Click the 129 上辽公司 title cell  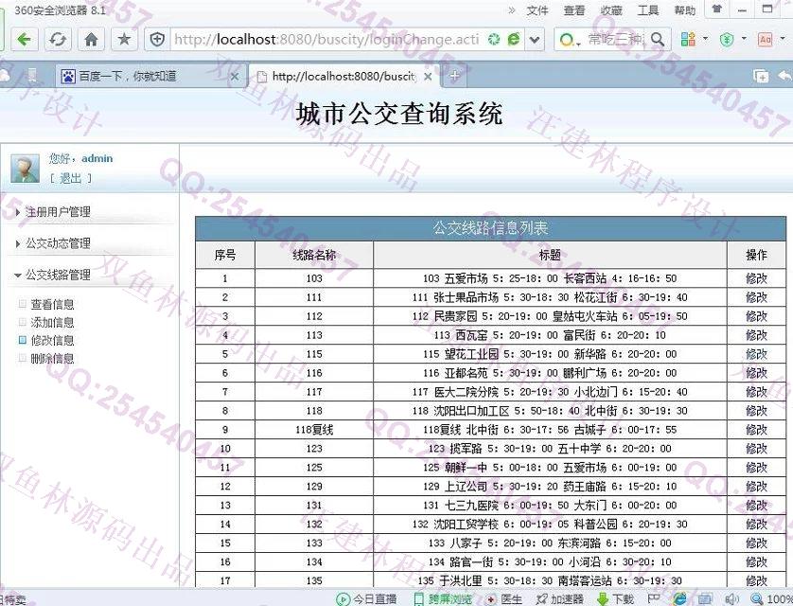tap(550, 486)
